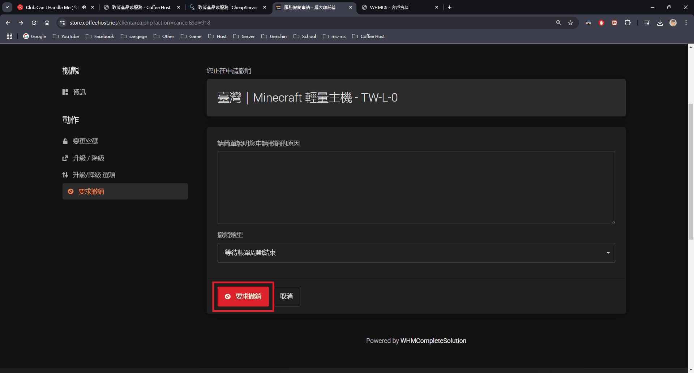694x373 pixels.
Task: Open Other bookmark folder
Action: tap(164, 36)
